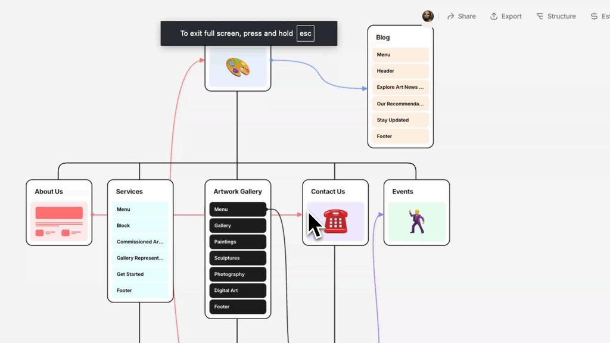This screenshot has height=343, width=610.
Task: Select the Menu block in Services
Action: point(141,209)
